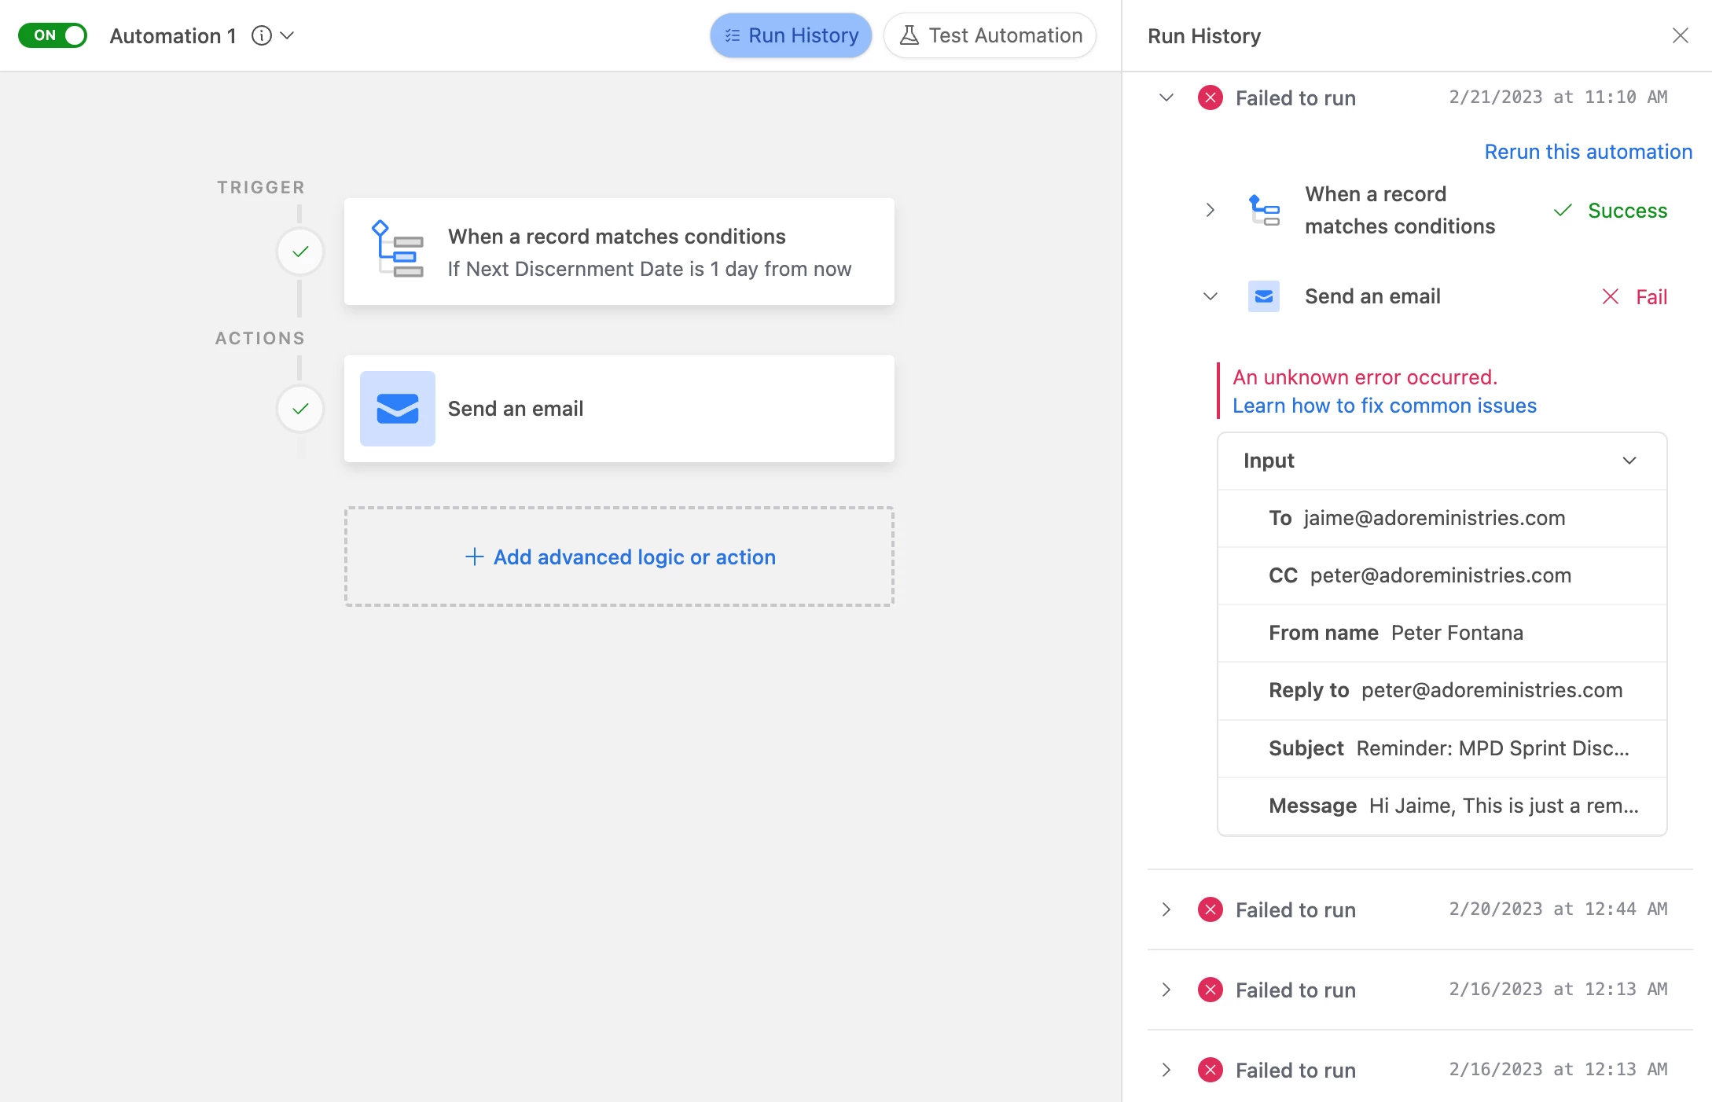Collapse the 2/21/2023 failed run entry
Screen dimensions: 1712x1102
(1166, 97)
